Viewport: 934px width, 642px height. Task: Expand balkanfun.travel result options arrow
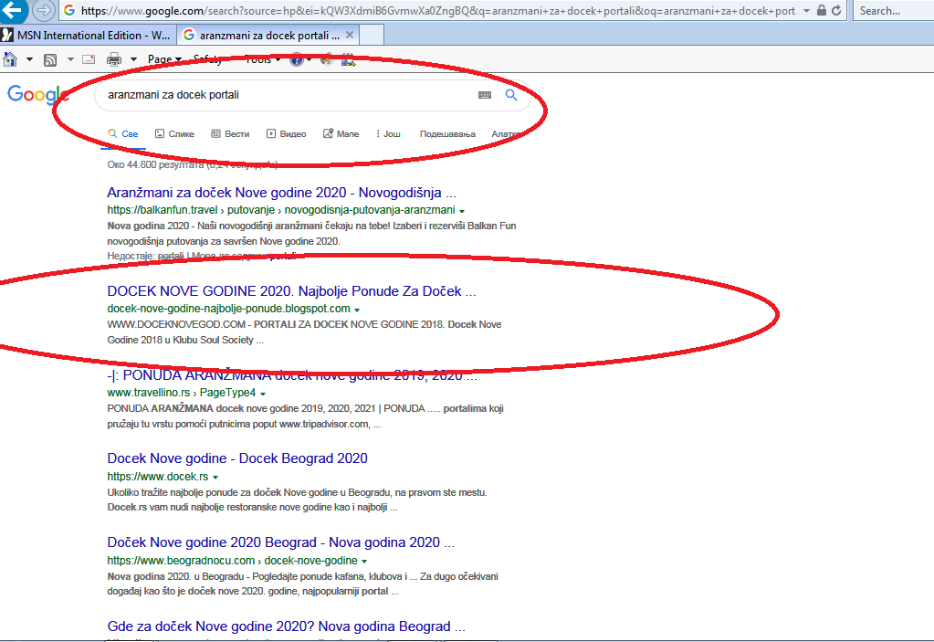click(x=462, y=211)
